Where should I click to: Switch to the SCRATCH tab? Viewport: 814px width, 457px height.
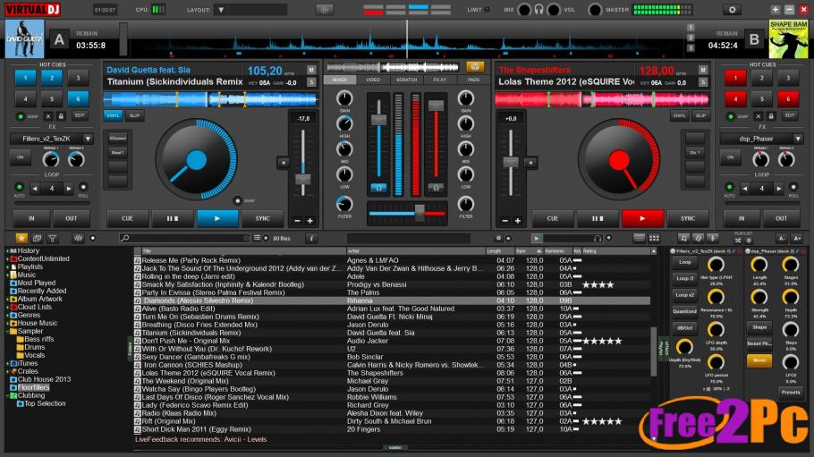(406, 80)
